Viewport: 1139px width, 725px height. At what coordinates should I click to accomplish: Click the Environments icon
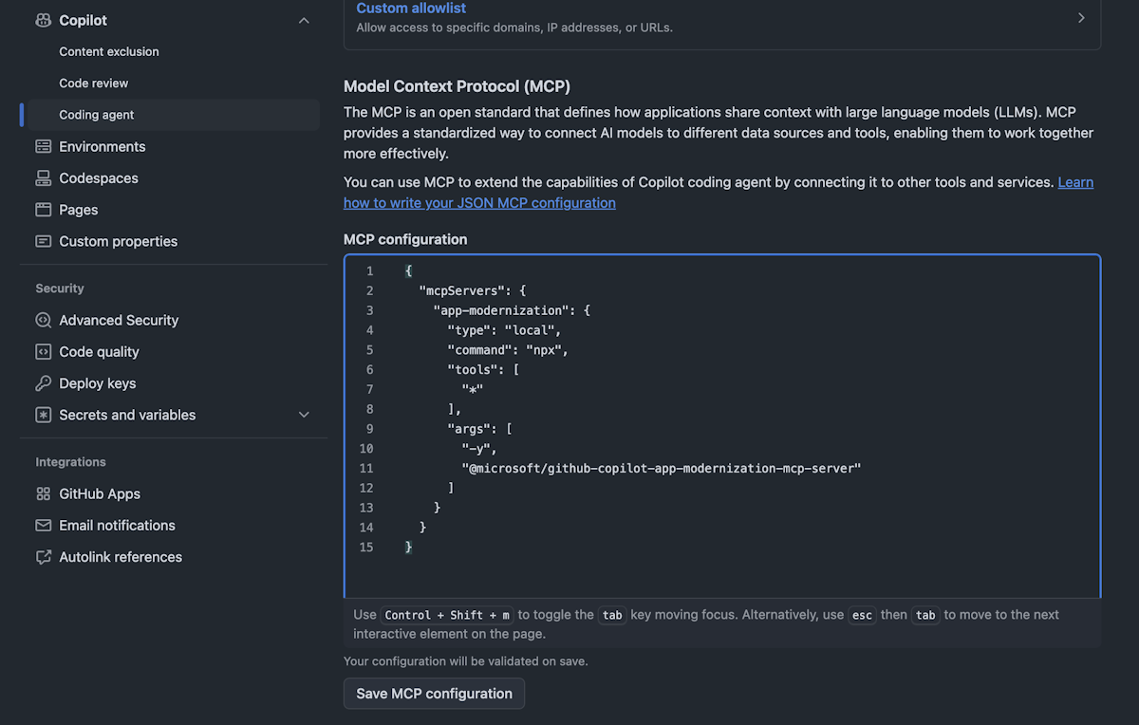tap(43, 146)
